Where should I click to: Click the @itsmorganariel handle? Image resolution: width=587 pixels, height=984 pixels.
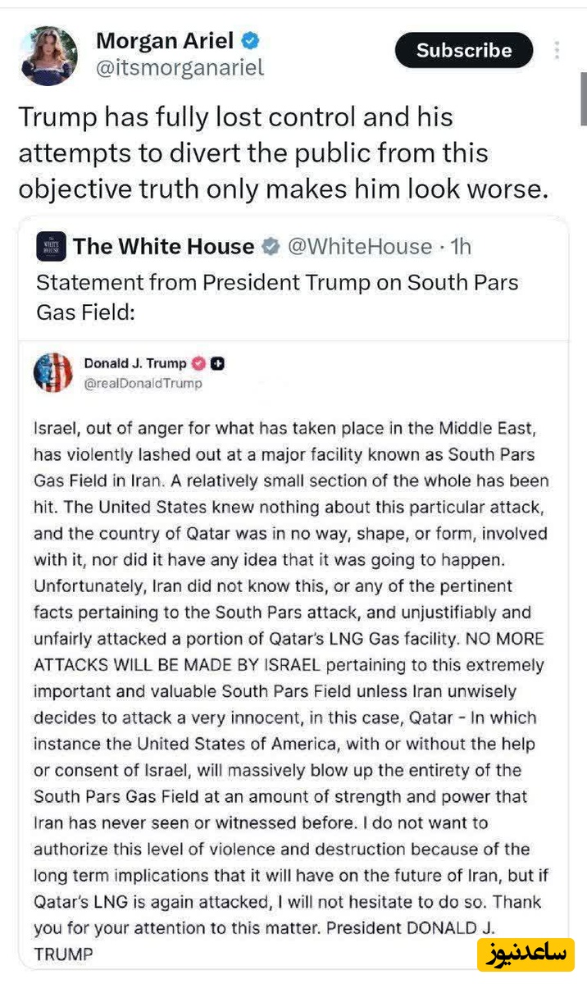point(180,68)
